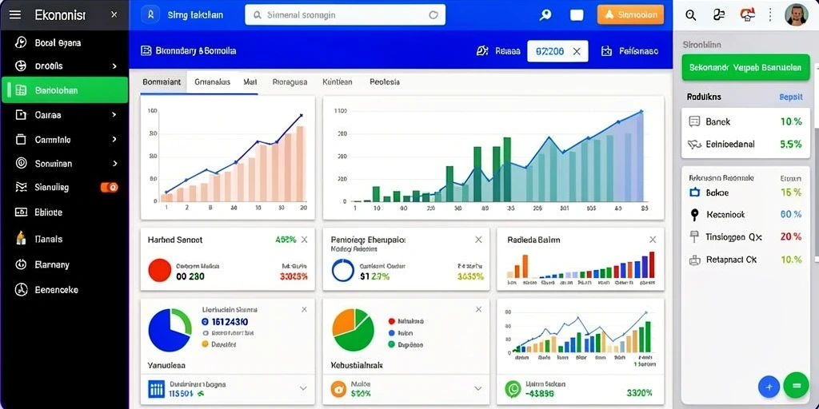The image size is (819, 409).
Task: Click the Elarnany power icon in sidebar
Action: pyautogui.click(x=21, y=264)
